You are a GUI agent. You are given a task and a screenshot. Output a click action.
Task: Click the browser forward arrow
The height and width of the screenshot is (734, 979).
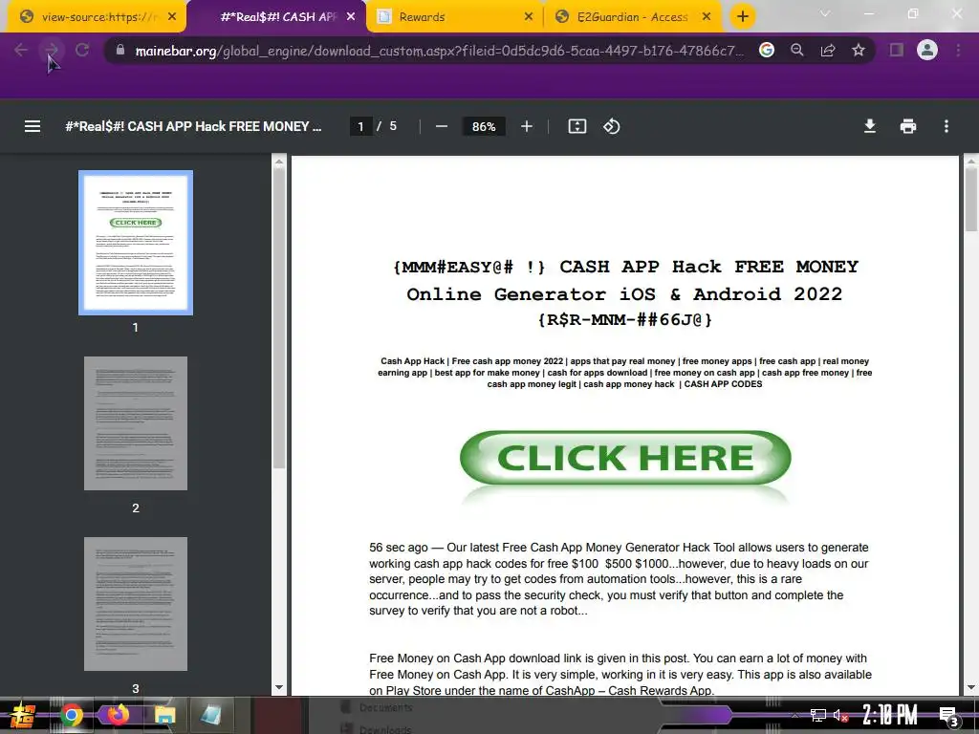[x=52, y=50]
